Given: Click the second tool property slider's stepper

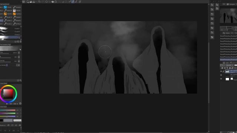Looking at the screenshot, I should coord(19,57).
